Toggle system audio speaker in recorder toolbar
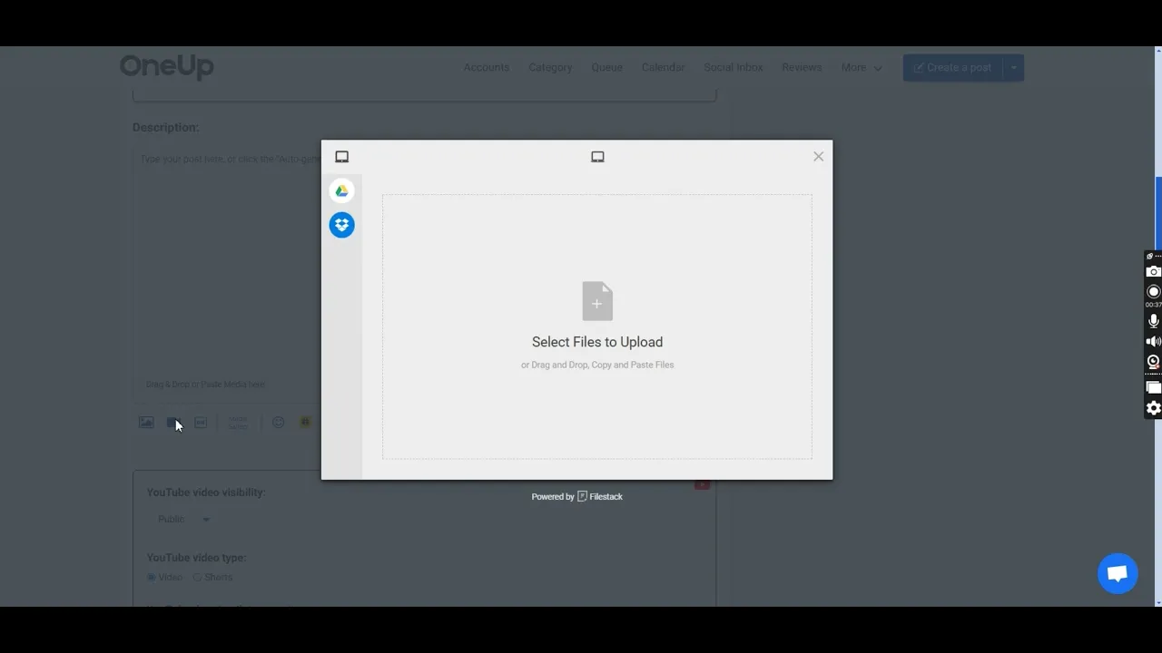 [1154, 342]
